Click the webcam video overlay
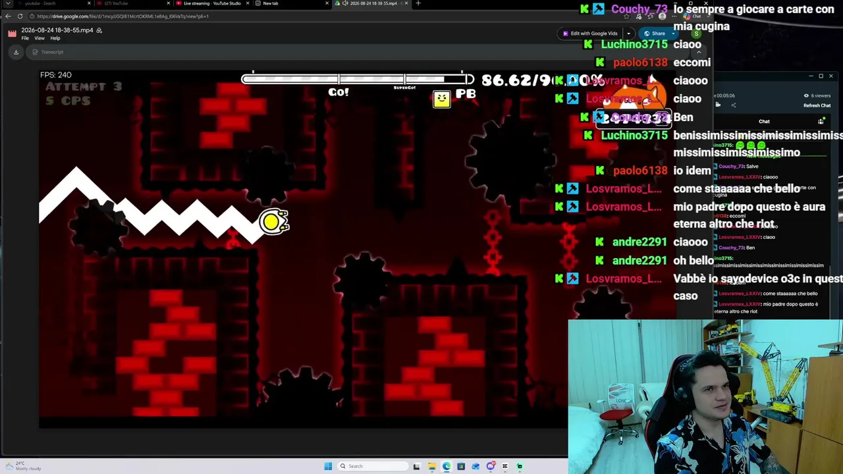Viewport: 843px width, 474px height. [x=705, y=397]
